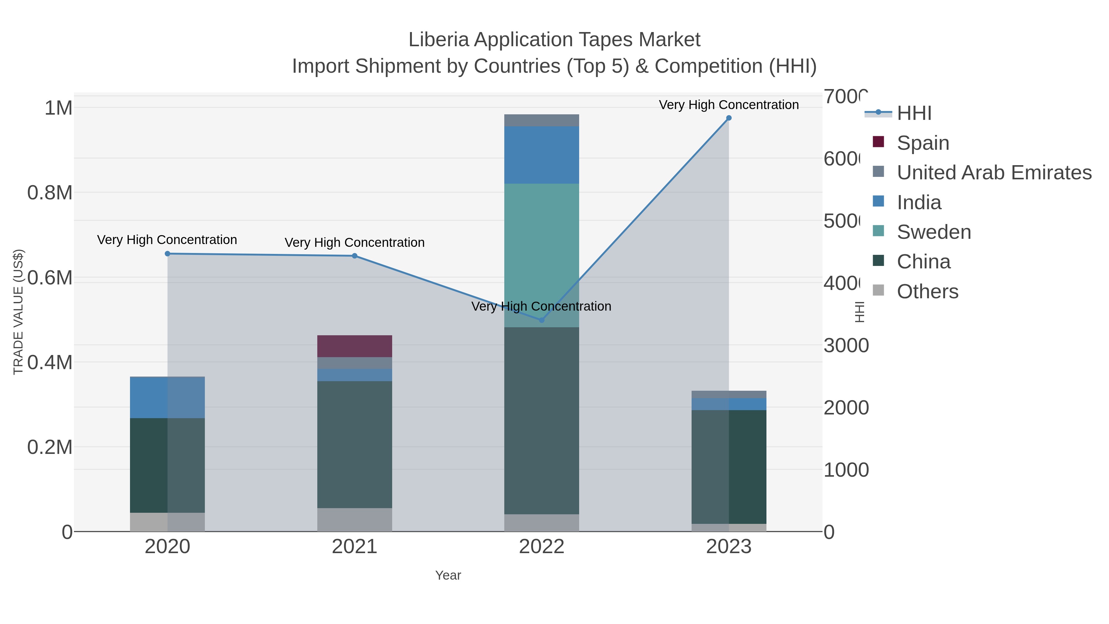
Task: Click the HHI line marker icon in legend
Action: pos(878,112)
